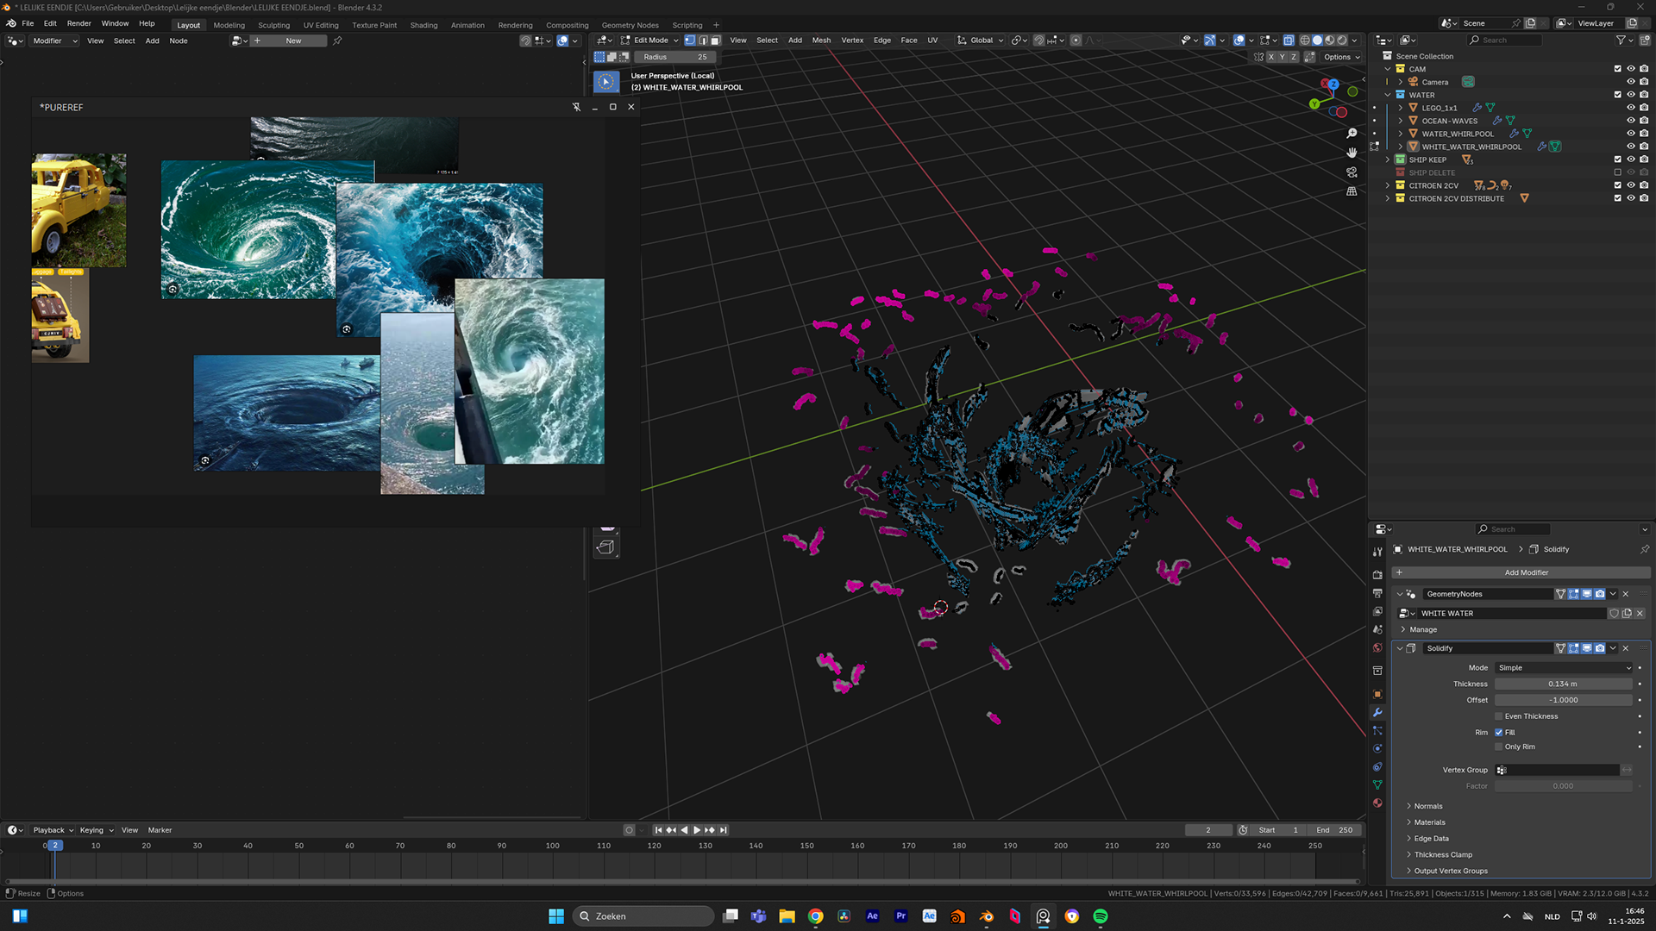Open the Solidify Mode dropdown
Screen dimensions: 1656x931
click(x=1564, y=668)
